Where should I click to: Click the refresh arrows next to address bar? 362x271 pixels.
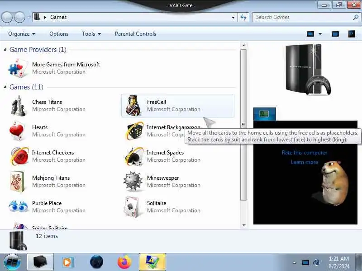pos(243,17)
